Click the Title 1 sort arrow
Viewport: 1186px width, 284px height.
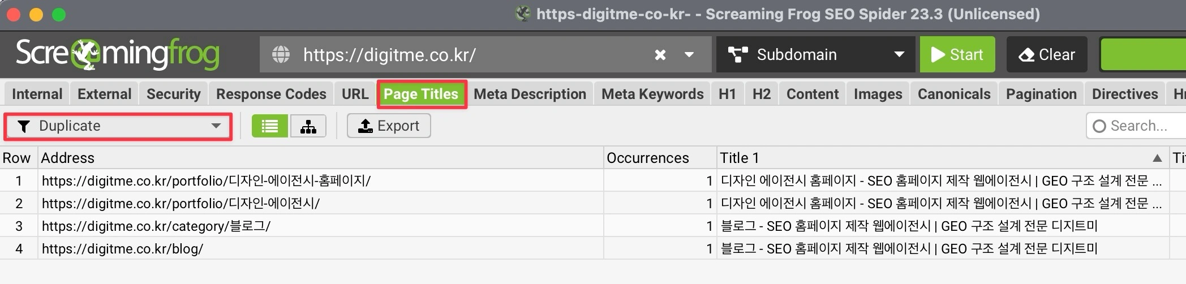[1157, 158]
